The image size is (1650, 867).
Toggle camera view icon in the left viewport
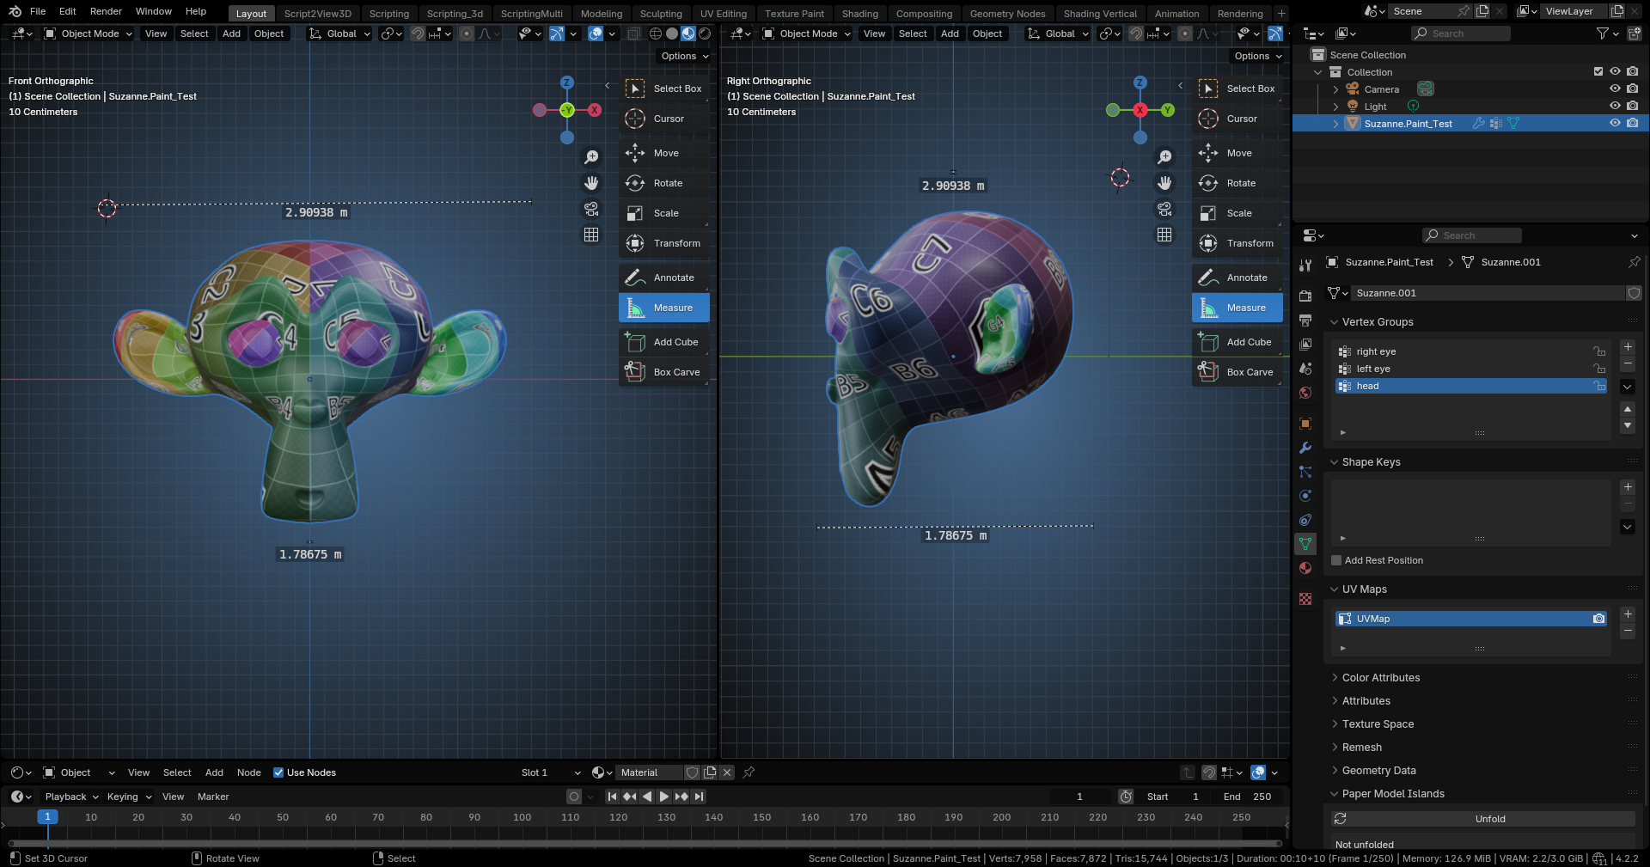(x=591, y=209)
